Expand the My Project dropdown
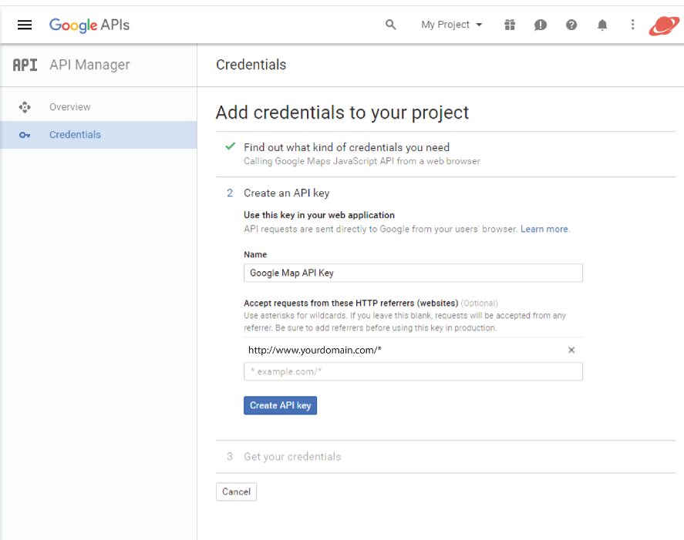Image resolution: width=684 pixels, height=540 pixels. click(451, 25)
